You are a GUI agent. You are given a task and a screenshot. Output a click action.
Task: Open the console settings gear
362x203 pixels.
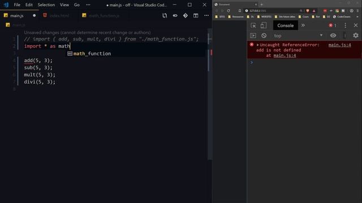(356, 36)
